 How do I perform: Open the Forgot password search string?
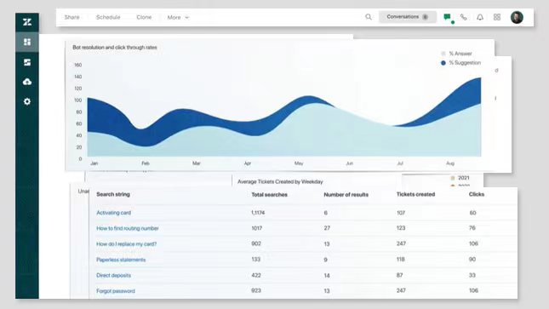[116, 291]
